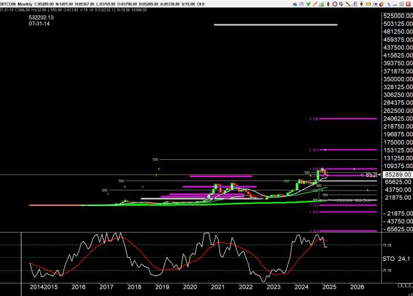Click the 07-31-14 date readout under 532232.13
Screen dimensions: 413x296
click(39, 23)
